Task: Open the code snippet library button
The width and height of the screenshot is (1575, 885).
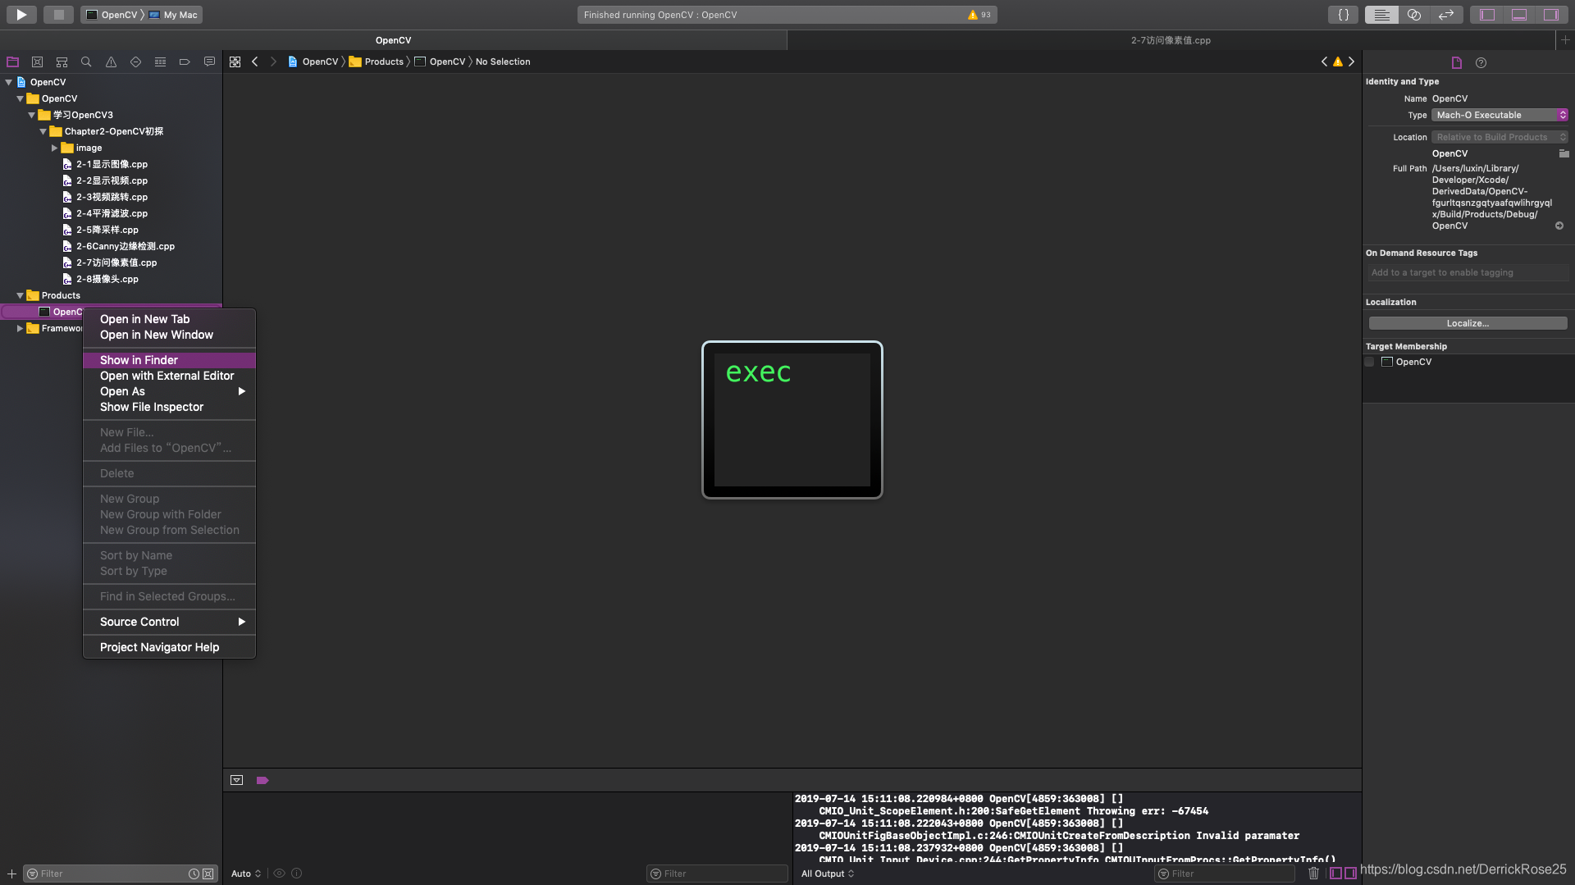Action: coord(1344,15)
